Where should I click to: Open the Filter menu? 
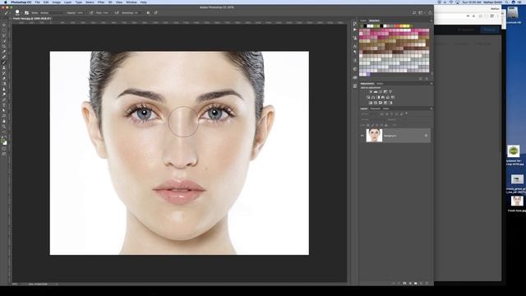coord(101,2)
